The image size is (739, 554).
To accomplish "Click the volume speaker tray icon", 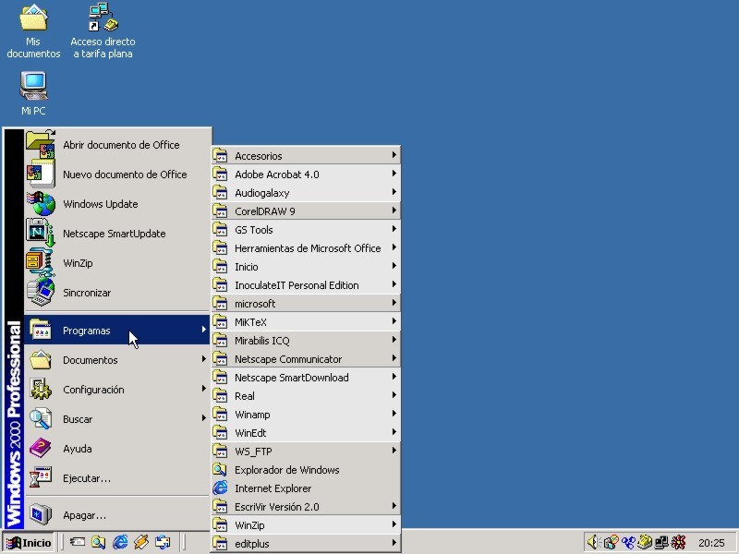I will pyautogui.click(x=593, y=542).
